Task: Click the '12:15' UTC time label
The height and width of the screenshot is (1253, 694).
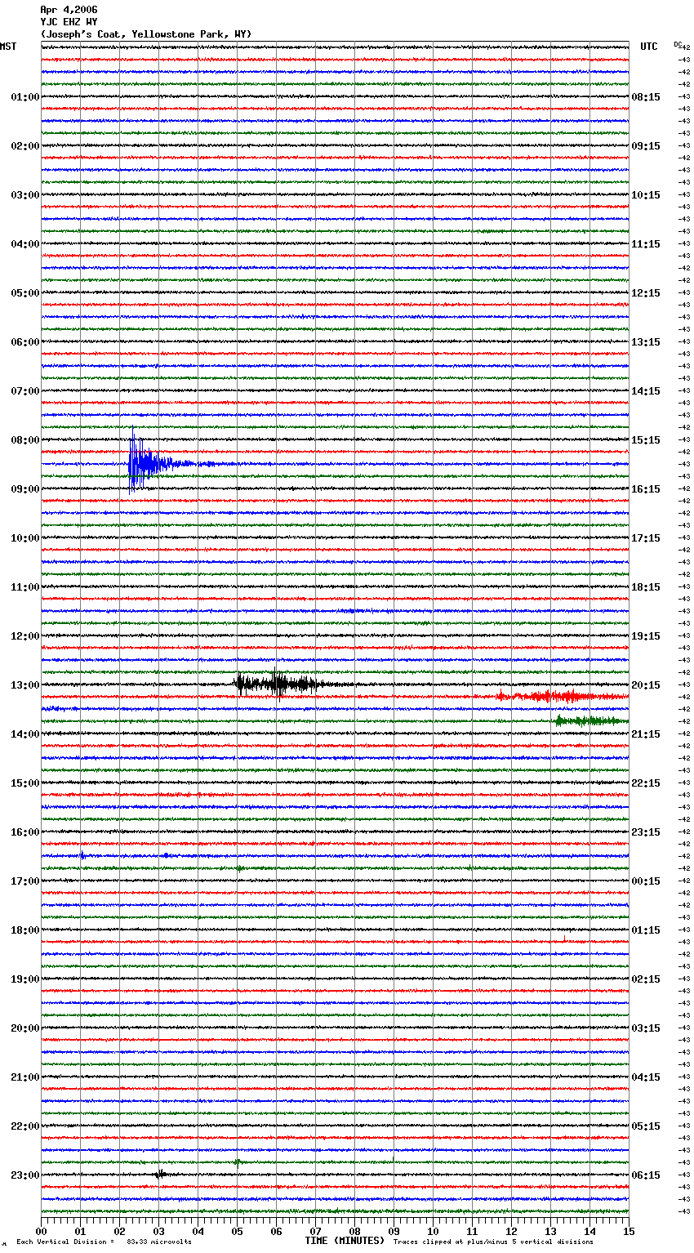Action: tap(646, 293)
